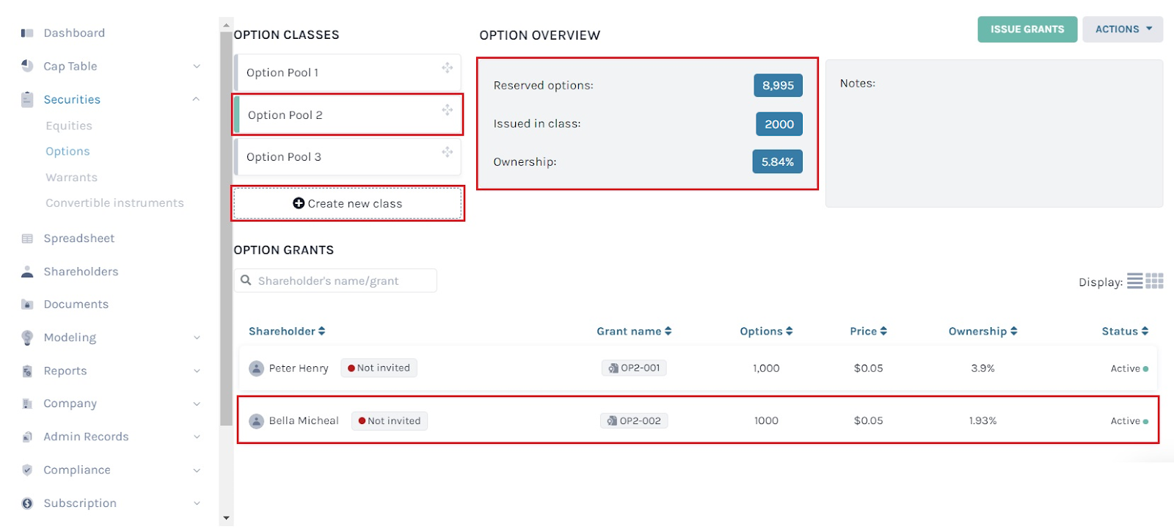Click the Reserved options value 8,995
This screenshot has height=529, width=1174.
778,86
